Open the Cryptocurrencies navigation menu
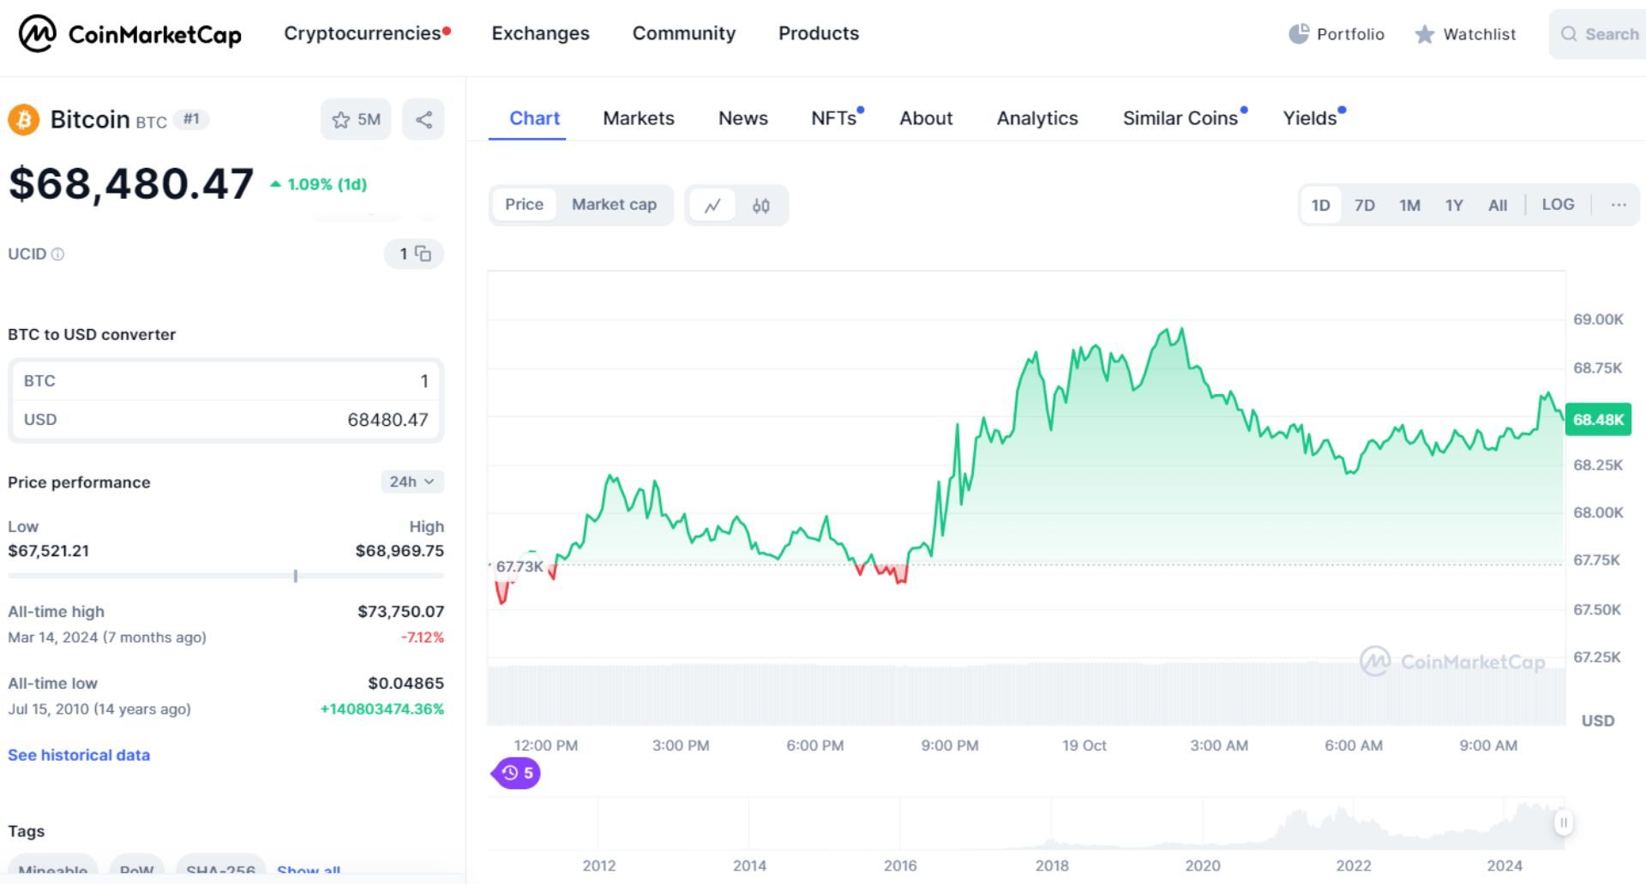 coord(363,33)
